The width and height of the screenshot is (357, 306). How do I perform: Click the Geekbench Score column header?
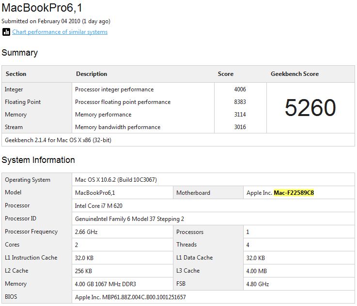coord(295,74)
